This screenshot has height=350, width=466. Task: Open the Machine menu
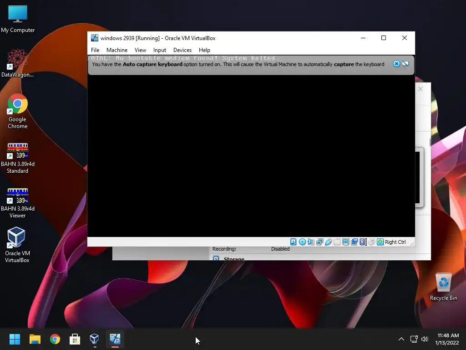point(117,50)
